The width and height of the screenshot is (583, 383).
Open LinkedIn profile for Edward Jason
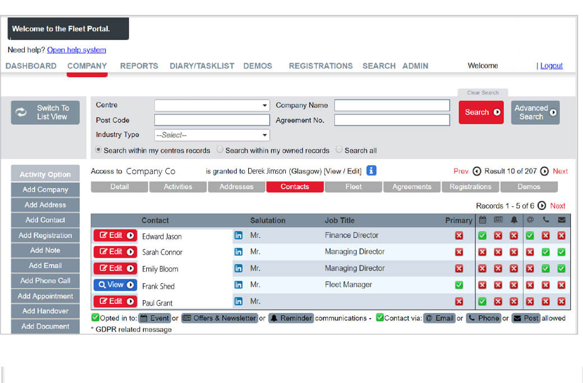pos(238,236)
